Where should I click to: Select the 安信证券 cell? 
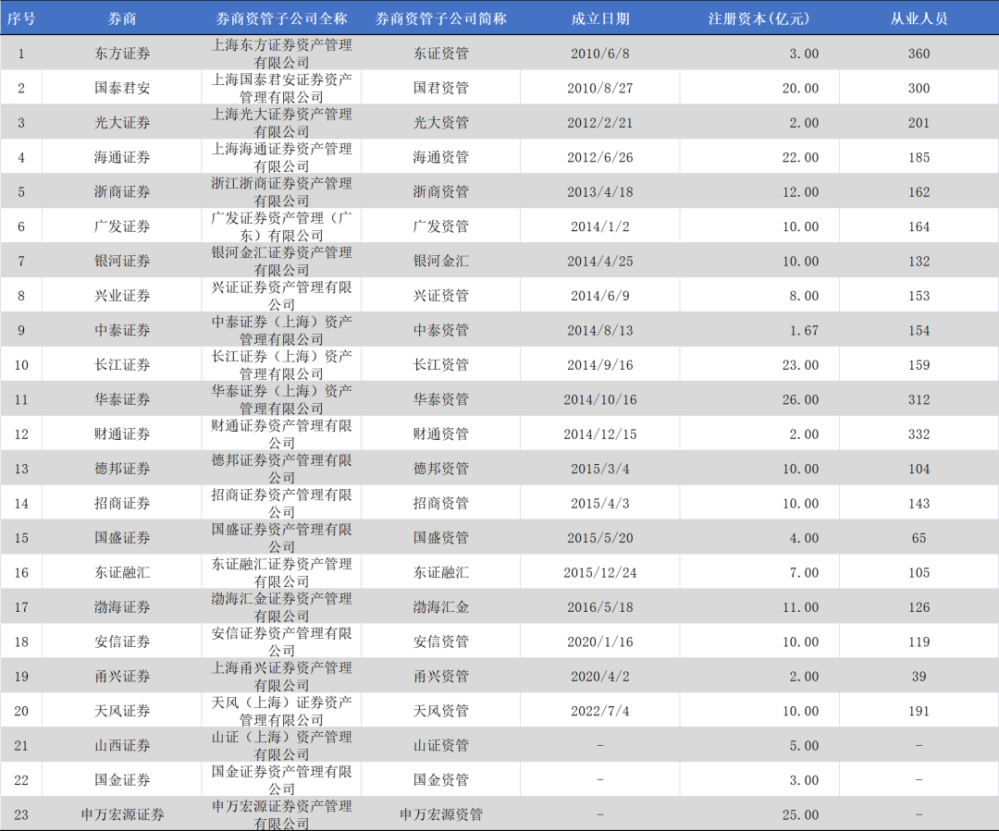tap(122, 642)
